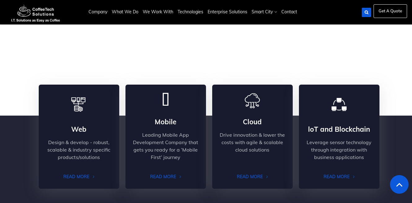The image size is (412, 203).
Task: Click the IoT and Blockchain icon
Action: [339, 104]
